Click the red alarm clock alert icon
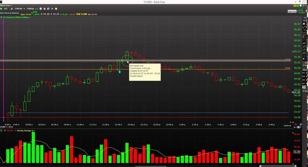Screen dimensions: 308x167 click(x=45, y=9)
